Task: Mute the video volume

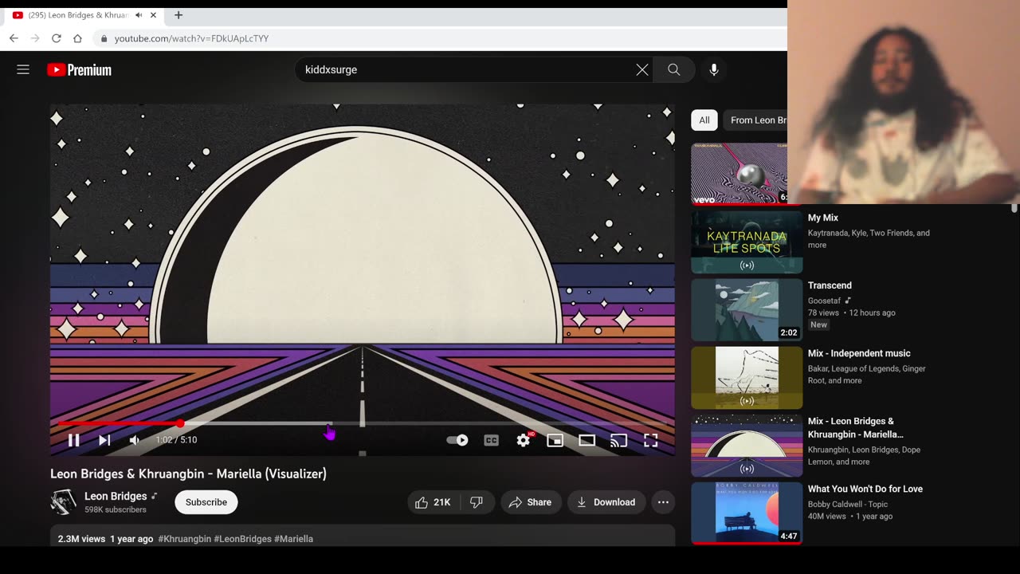Action: click(135, 440)
